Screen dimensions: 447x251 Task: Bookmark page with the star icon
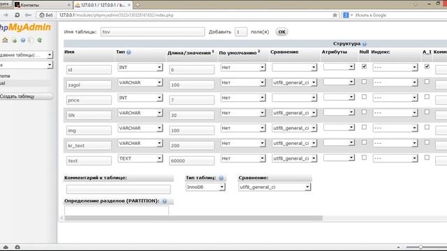335,15
